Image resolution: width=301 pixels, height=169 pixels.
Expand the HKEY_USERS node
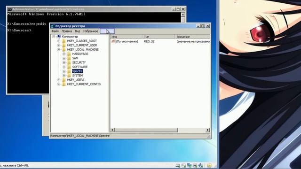[59, 80]
